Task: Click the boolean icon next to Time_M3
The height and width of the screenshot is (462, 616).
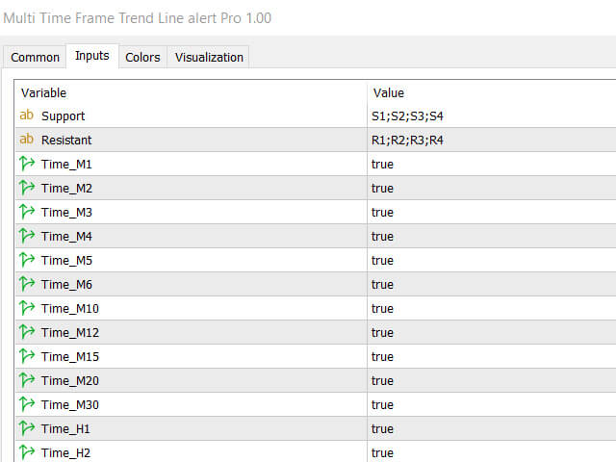Action: (27, 212)
